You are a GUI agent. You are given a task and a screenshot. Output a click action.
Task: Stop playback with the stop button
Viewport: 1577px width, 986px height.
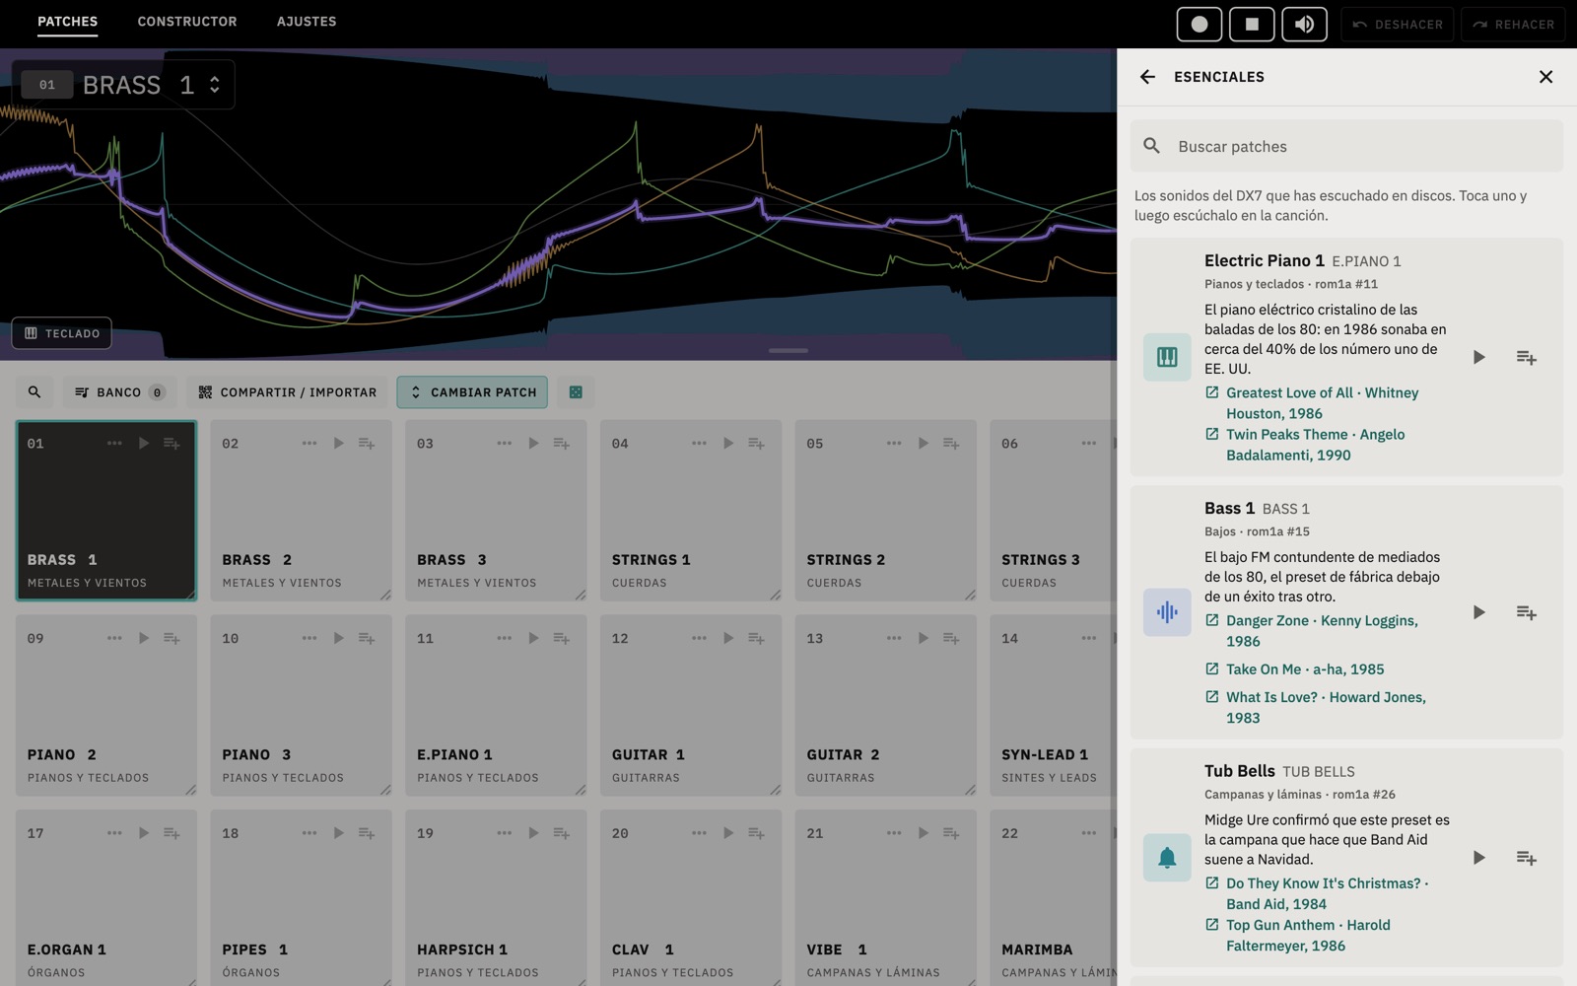[x=1252, y=25]
